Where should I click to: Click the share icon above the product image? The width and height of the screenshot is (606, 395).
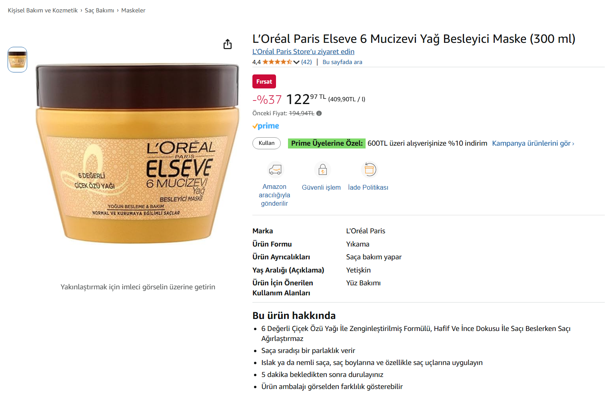tap(228, 44)
